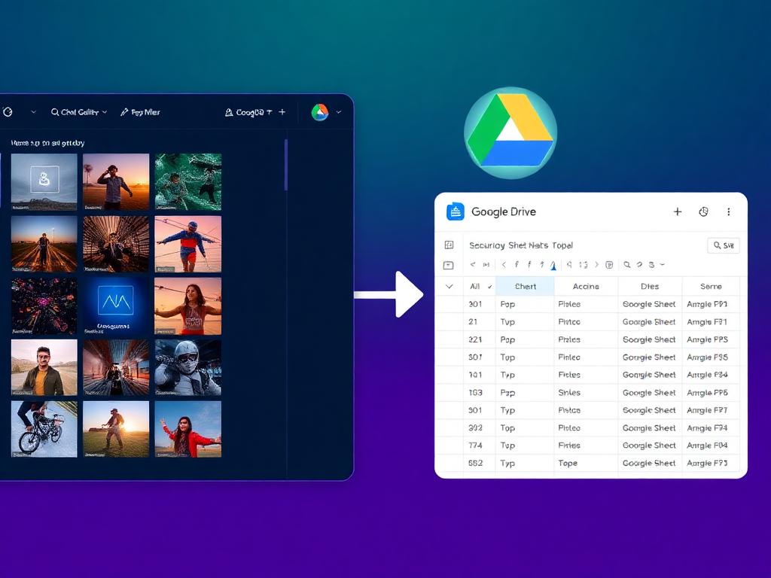Click the blue Google Drive app icon

456,211
